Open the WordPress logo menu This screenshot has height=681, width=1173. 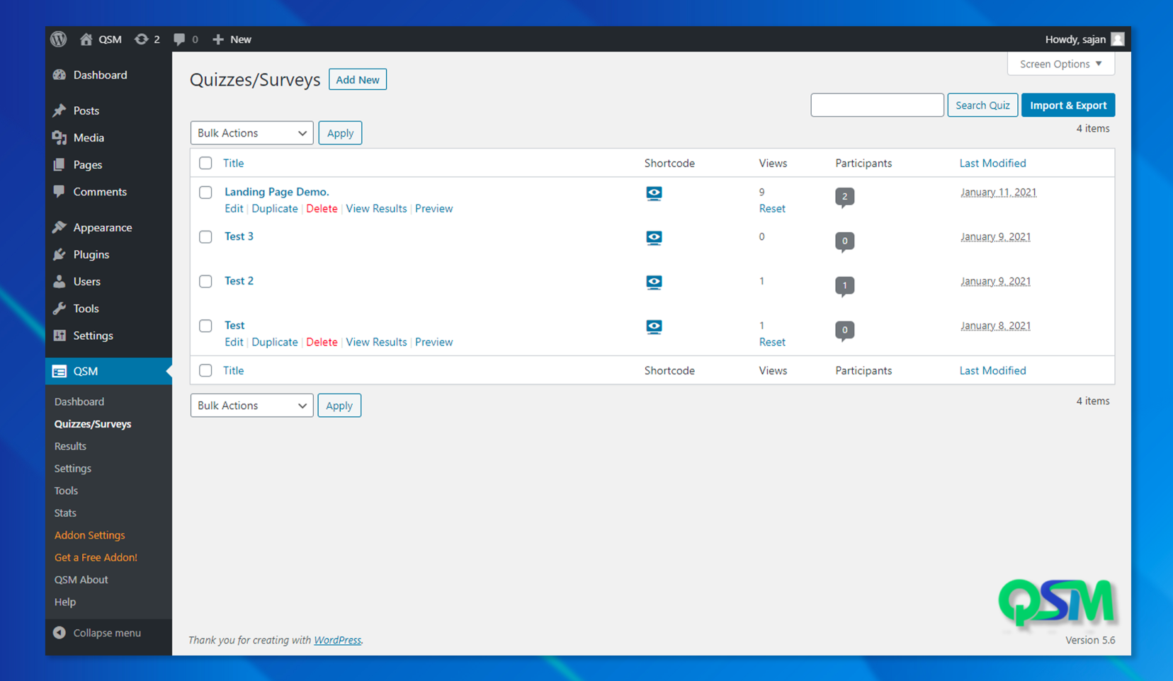click(59, 39)
